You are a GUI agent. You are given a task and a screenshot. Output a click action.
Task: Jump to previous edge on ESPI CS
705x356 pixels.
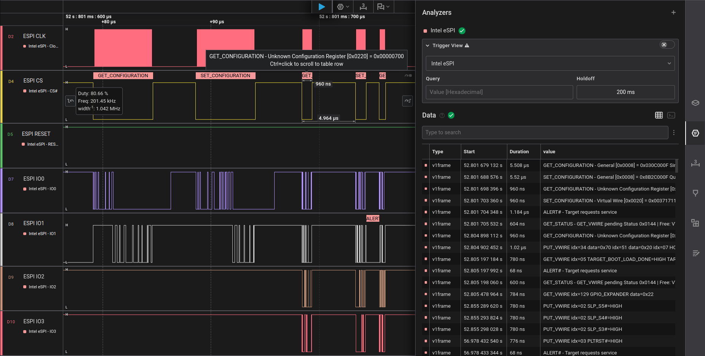70,101
